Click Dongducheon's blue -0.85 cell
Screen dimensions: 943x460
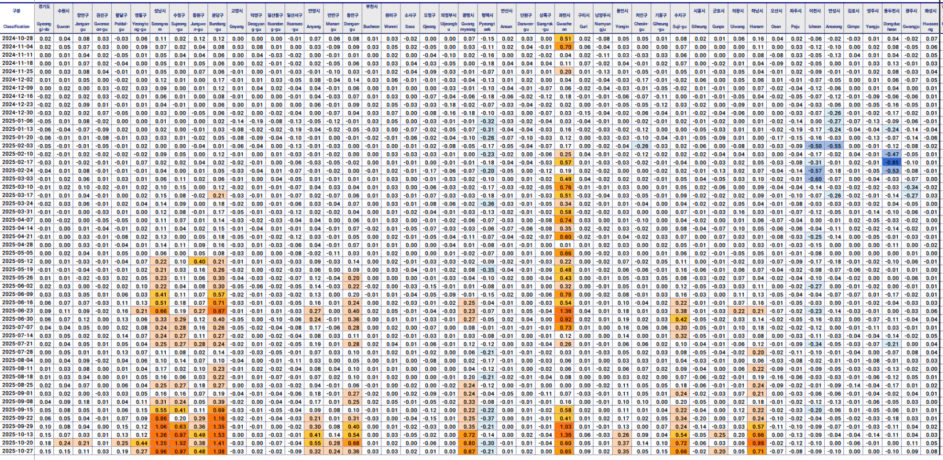pos(892,163)
